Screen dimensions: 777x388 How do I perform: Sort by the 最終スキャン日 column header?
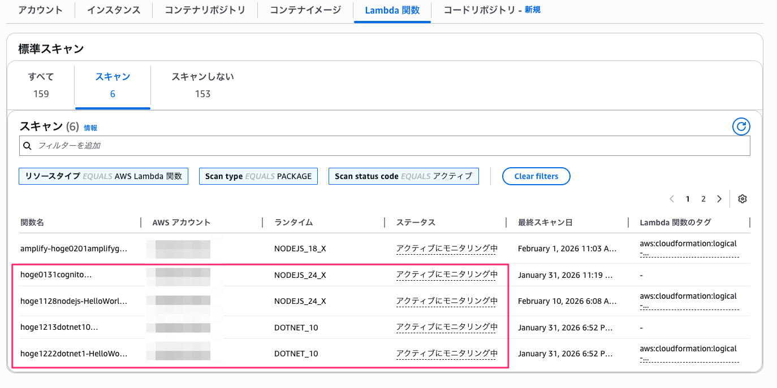545,223
